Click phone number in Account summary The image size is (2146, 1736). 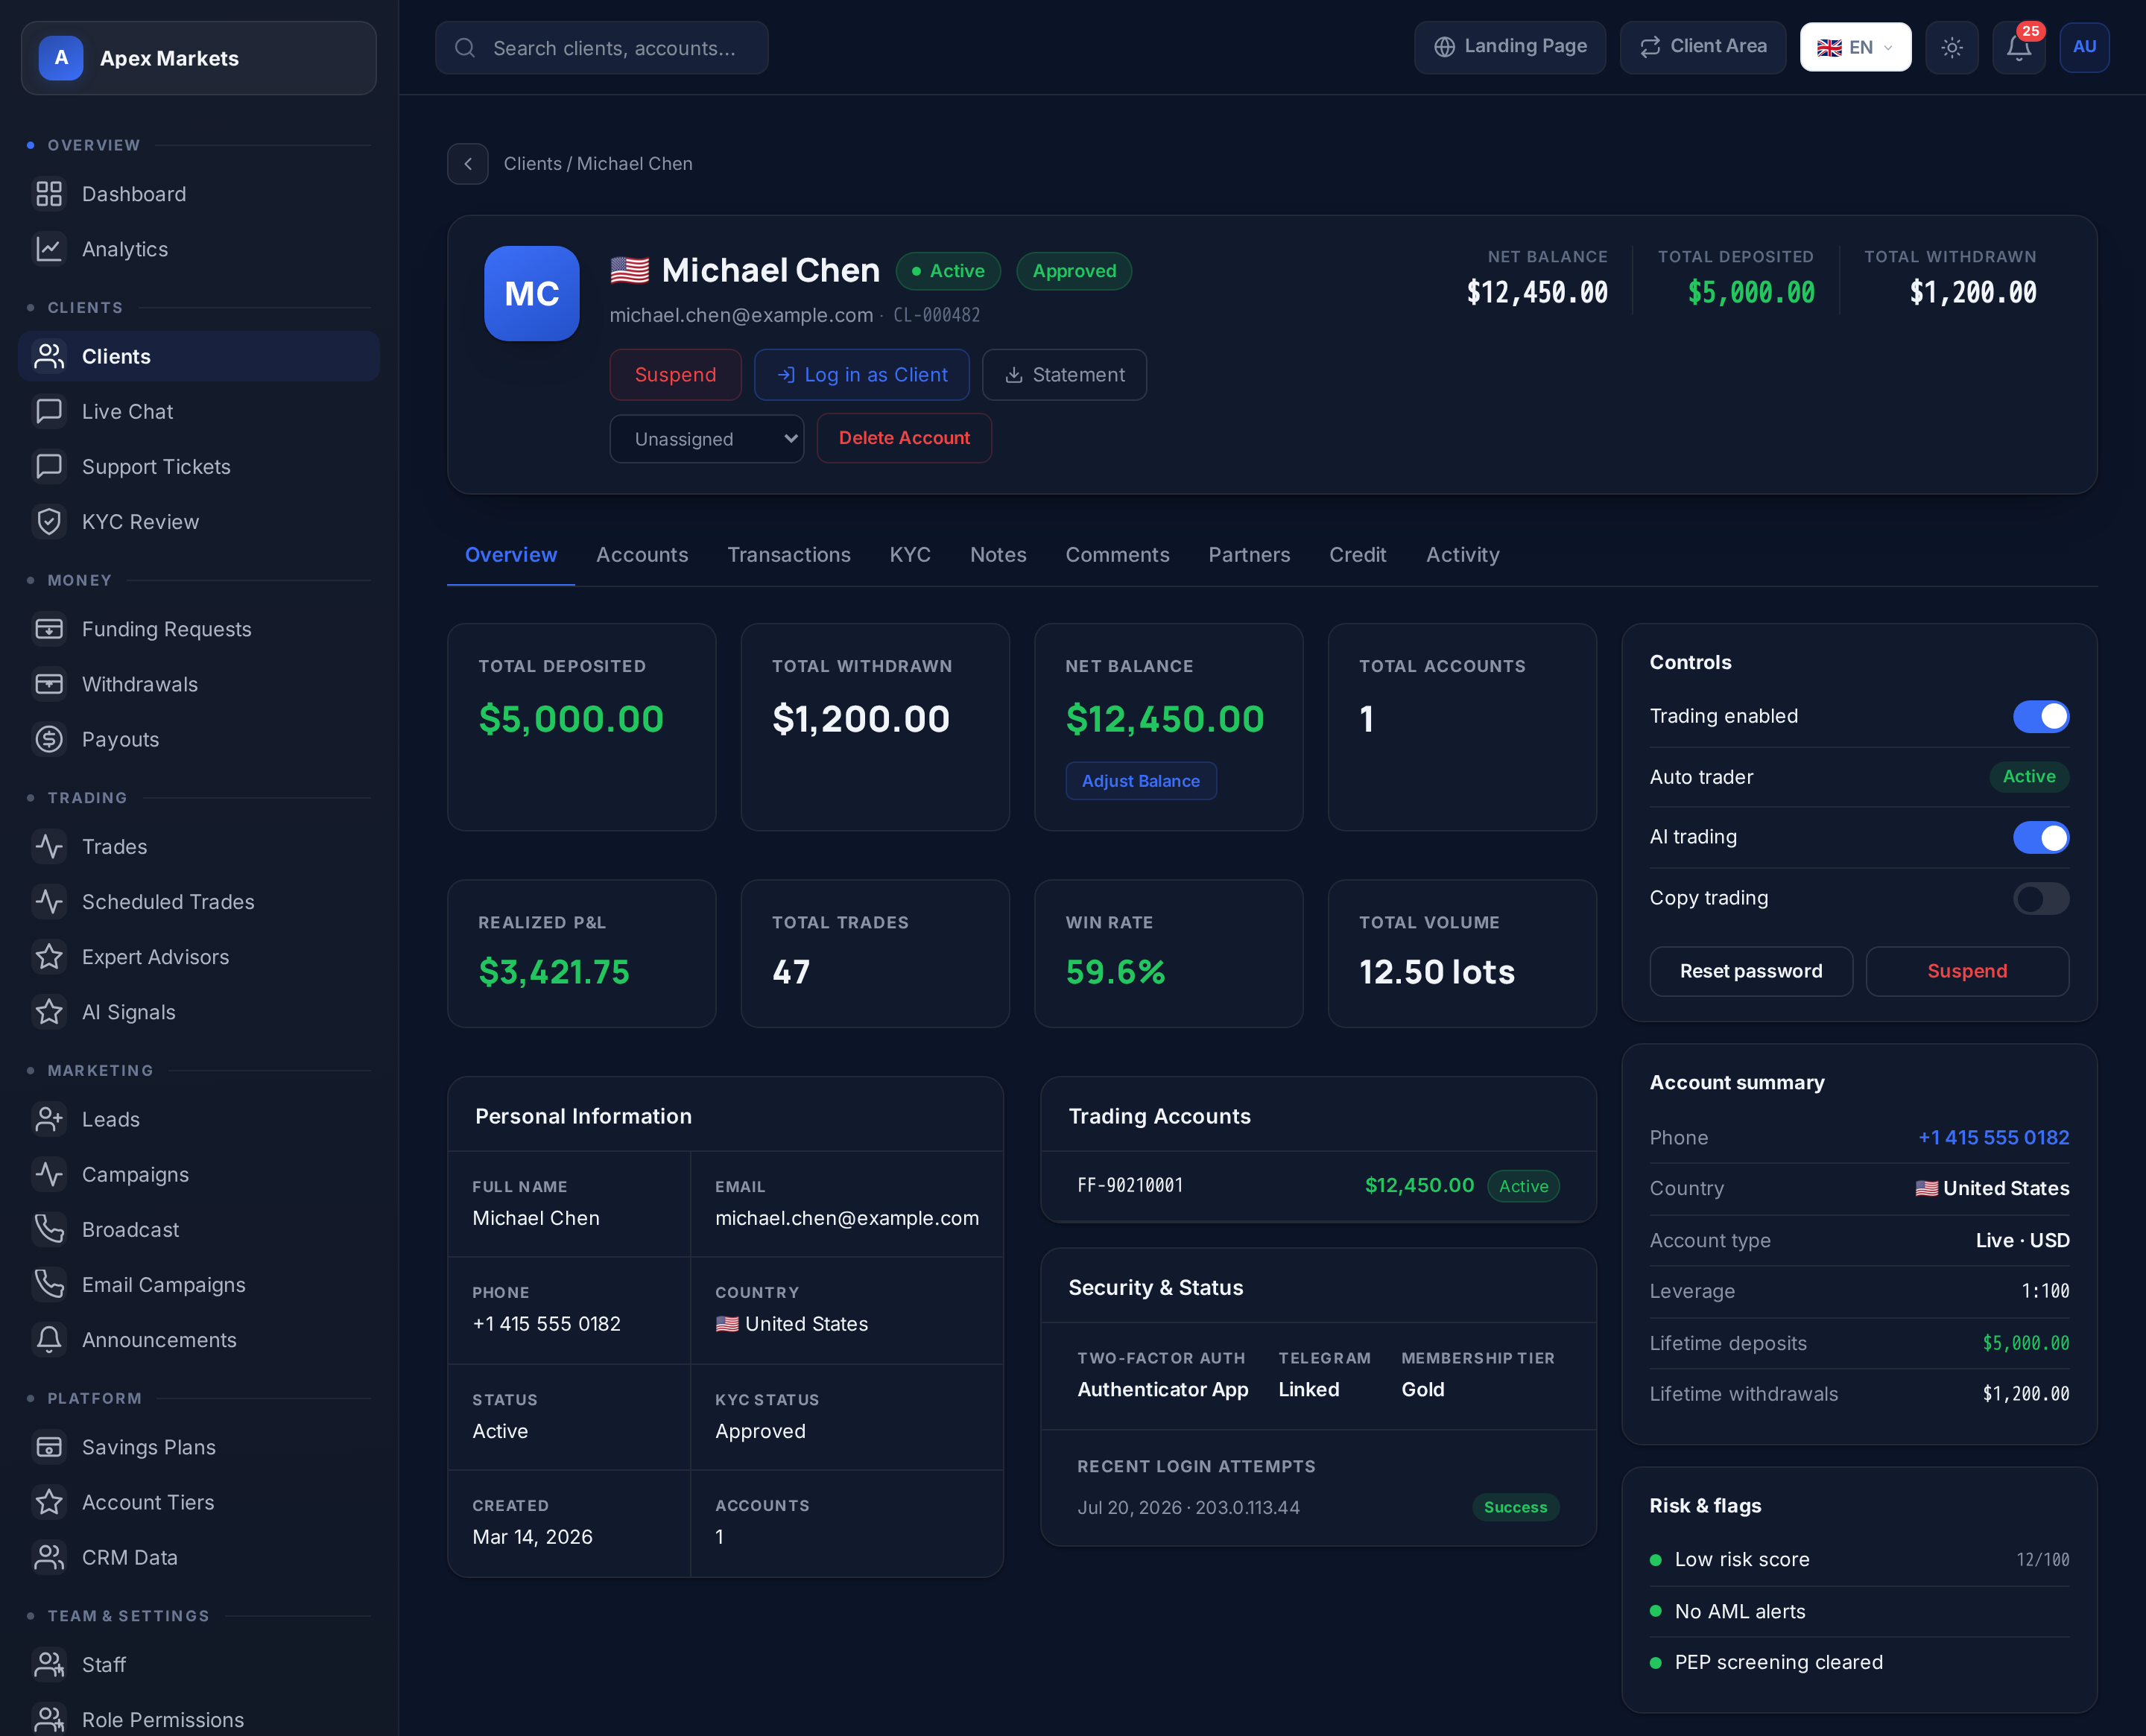[x=1993, y=1137]
